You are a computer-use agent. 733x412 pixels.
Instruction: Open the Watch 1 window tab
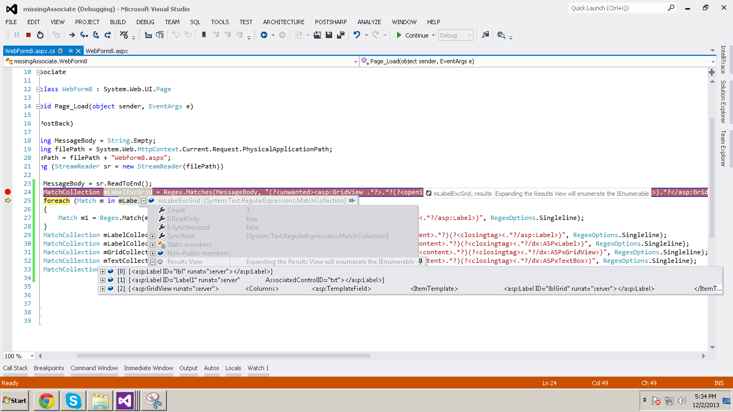coord(258,368)
